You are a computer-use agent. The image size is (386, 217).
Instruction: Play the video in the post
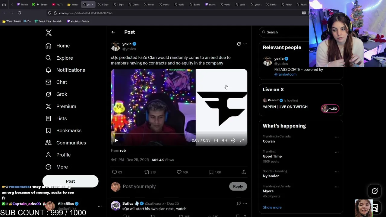point(116,140)
